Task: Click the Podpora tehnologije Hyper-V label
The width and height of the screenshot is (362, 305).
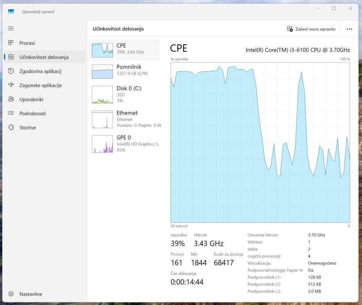Action: coord(275,270)
